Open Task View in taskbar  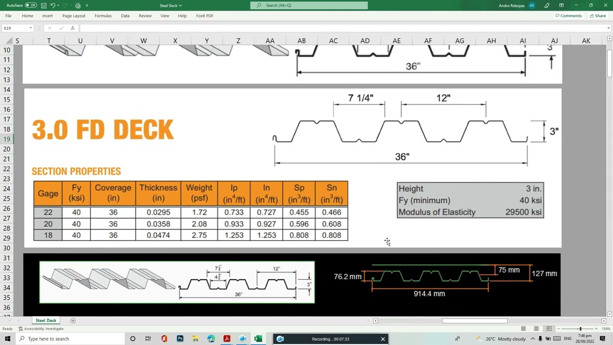148,339
